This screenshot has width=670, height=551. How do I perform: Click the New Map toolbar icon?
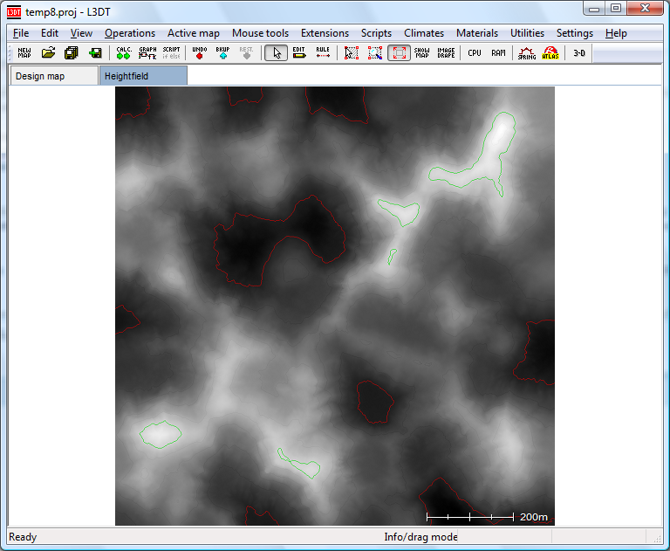point(24,53)
